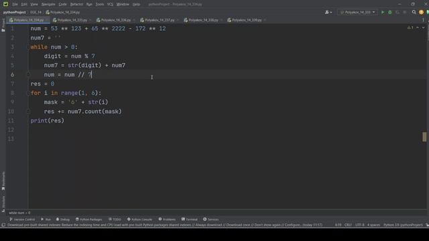
Task: Open the Debug tool window
Action: pos(63,219)
